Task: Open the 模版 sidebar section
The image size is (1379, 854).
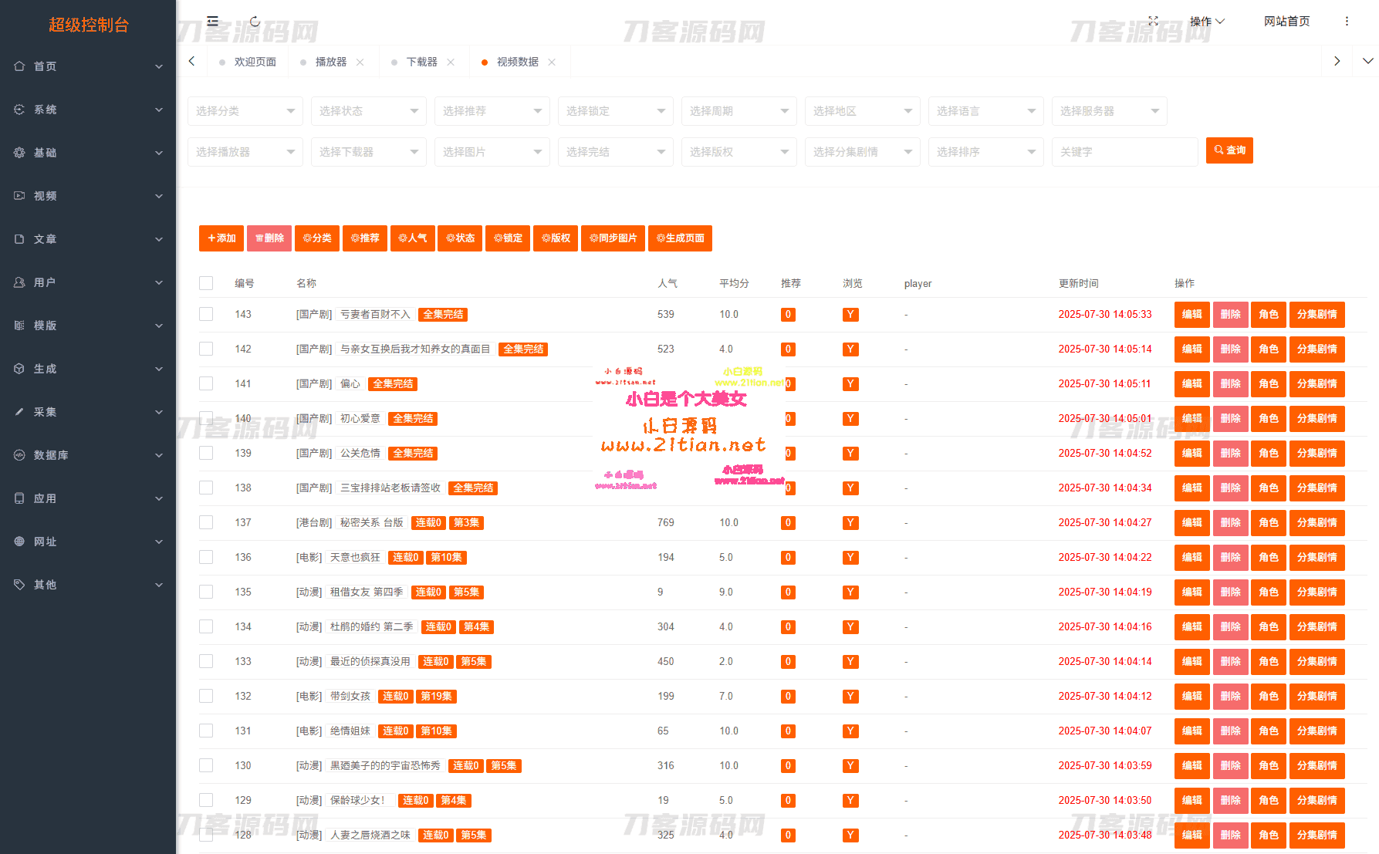Action: point(44,326)
